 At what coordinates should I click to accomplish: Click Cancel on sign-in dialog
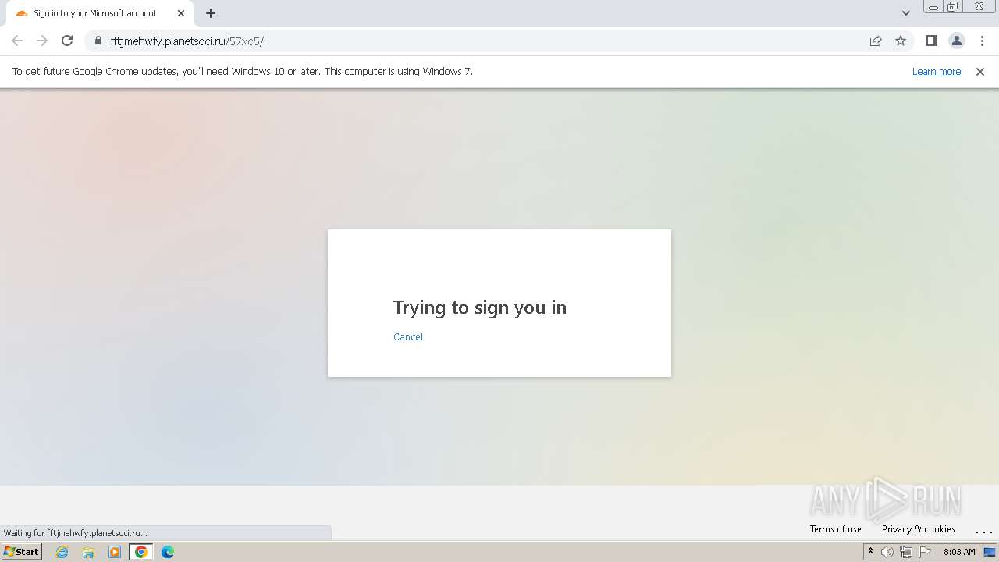click(408, 336)
